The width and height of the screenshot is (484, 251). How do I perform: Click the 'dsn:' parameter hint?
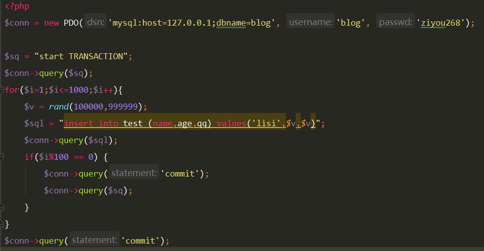[x=96, y=22]
